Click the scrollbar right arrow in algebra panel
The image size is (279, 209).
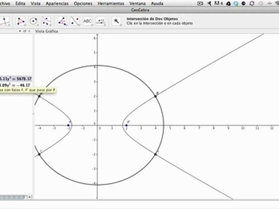coord(30,197)
